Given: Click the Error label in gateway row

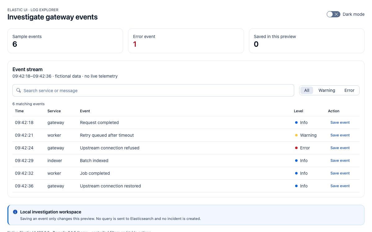Looking at the screenshot, I should (x=305, y=148).
